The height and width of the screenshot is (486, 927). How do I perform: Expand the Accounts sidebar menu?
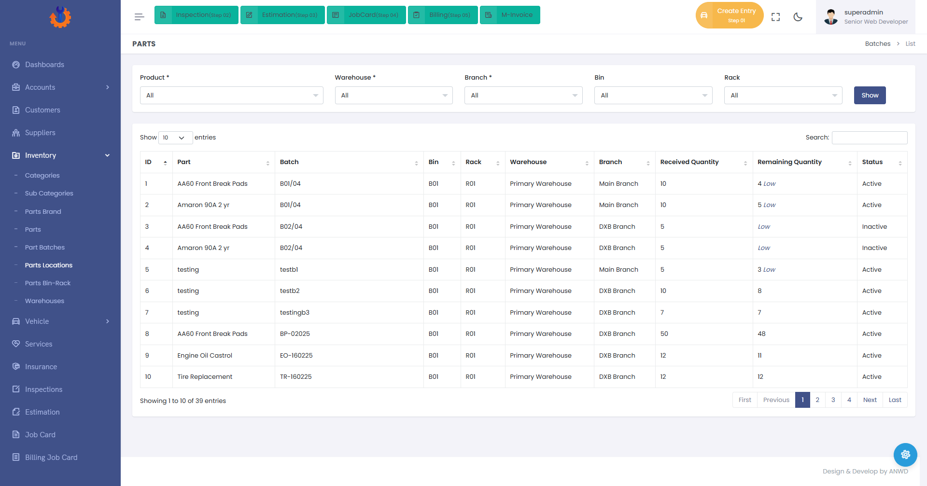[60, 87]
